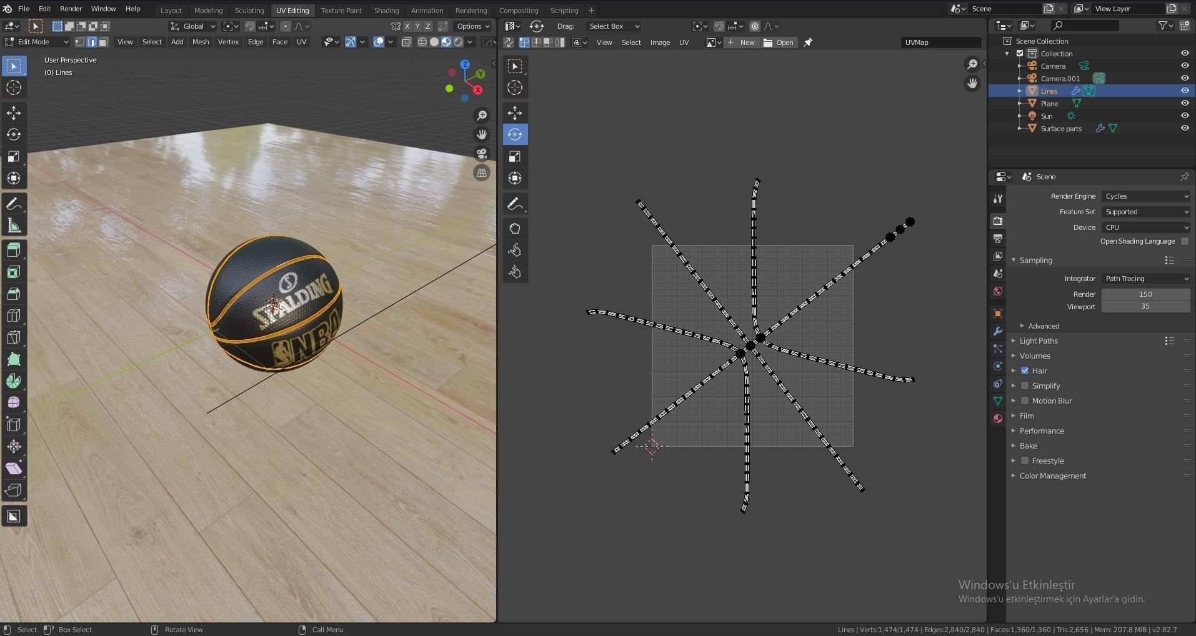Select the Inset Faces tool
This screenshot has width=1196, height=636.
pyautogui.click(x=14, y=272)
